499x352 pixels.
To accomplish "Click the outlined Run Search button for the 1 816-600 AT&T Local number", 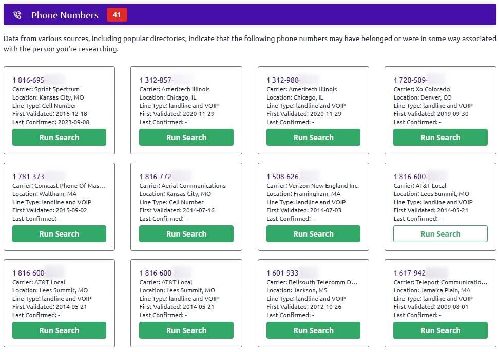I will click(440, 233).
